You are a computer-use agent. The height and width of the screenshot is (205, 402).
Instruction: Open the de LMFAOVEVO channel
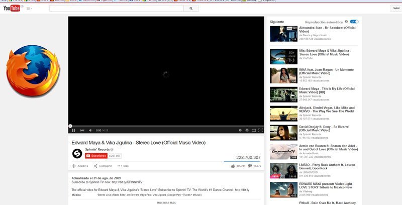(309, 172)
